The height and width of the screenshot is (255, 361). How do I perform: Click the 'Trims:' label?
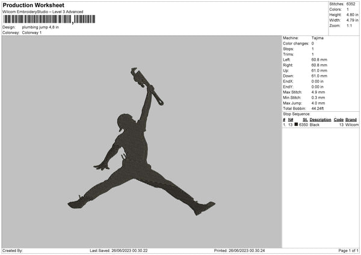point(288,54)
